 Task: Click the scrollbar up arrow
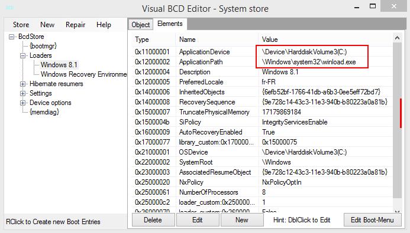pos(397,38)
